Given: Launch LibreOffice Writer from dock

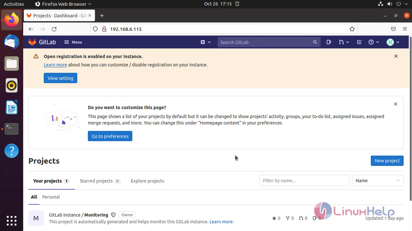Looking at the screenshot, I should point(12,107).
